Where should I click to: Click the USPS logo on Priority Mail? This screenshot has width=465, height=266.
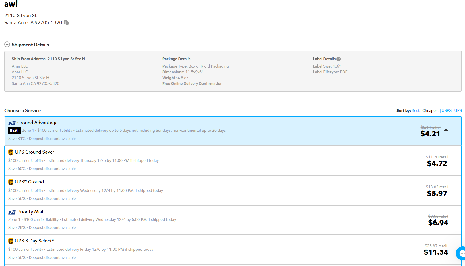(x=12, y=212)
